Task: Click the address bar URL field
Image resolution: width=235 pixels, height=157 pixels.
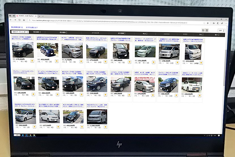Action: (x=113, y=21)
